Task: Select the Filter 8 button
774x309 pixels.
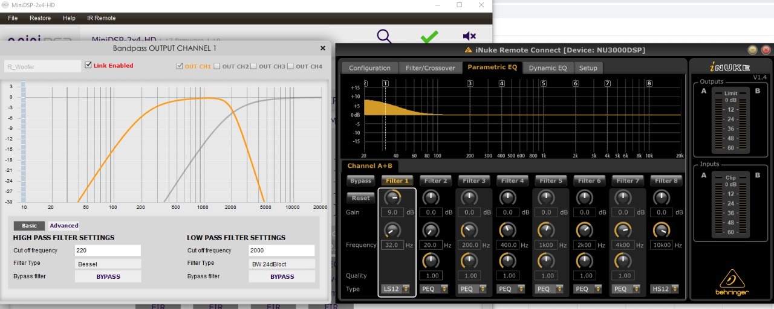Action: pos(666,180)
